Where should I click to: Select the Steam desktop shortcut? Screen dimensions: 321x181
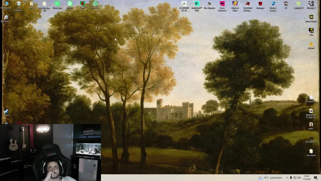[6, 113]
